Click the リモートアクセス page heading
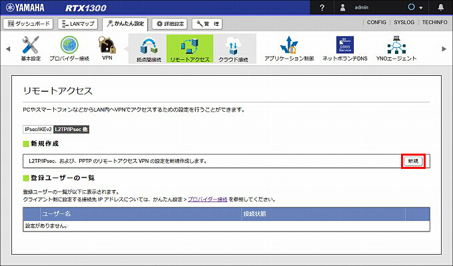Image resolution: width=453 pixels, height=266 pixels. [x=58, y=91]
